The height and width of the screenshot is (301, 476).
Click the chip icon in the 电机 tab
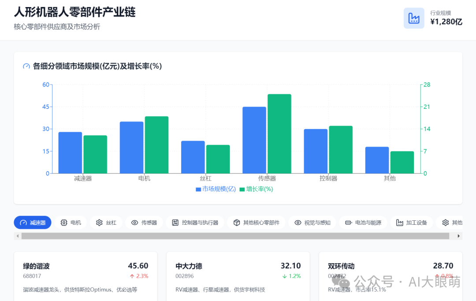pos(64,223)
